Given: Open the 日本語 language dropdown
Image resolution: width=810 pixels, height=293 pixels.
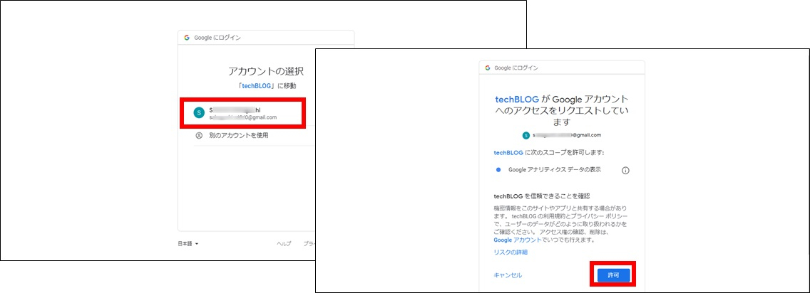Looking at the screenshot, I should point(188,243).
